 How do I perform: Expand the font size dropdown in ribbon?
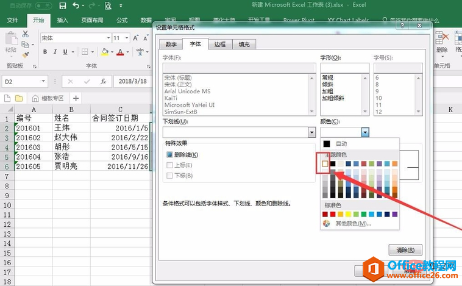pyautogui.click(x=127, y=38)
